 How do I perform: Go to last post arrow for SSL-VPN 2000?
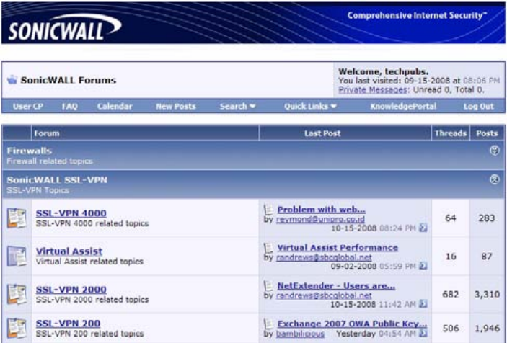pyautogui.click(x=423, y=304)
